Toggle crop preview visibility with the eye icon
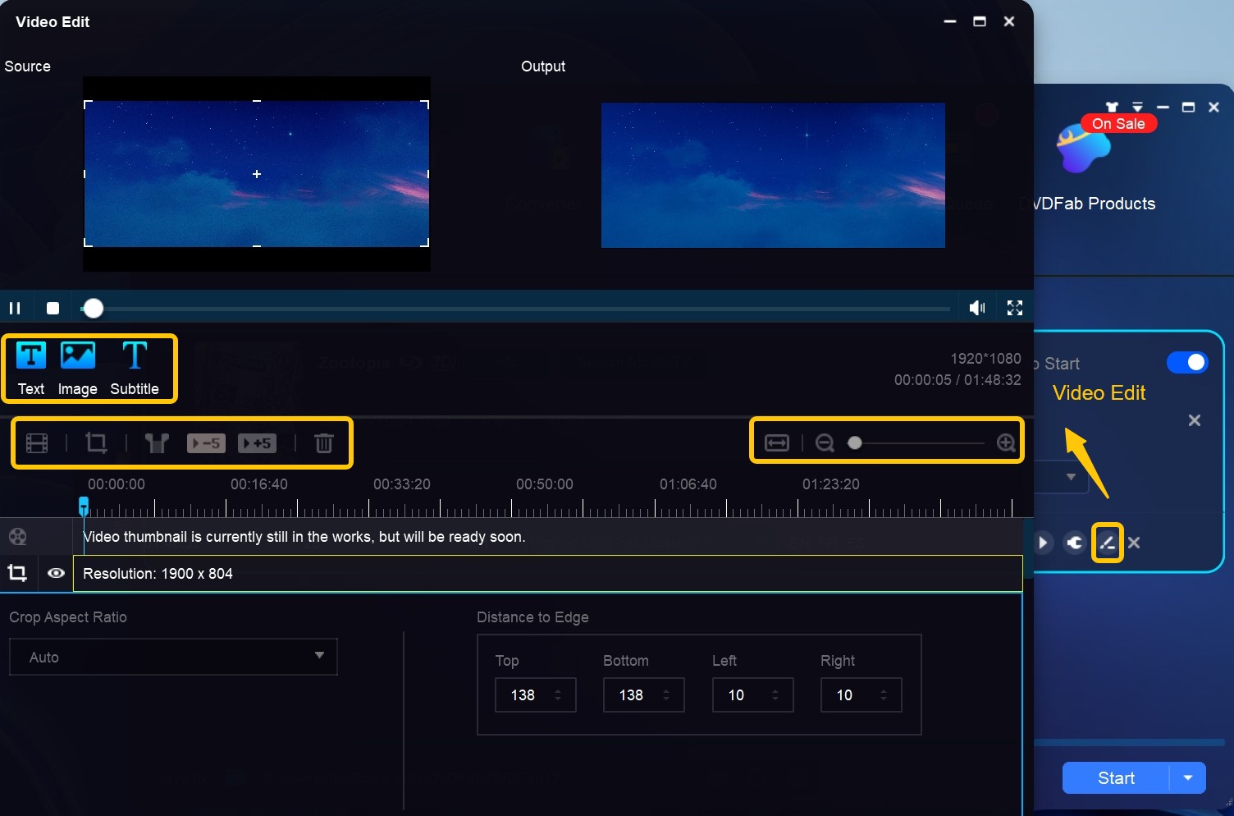Viewport: 1234px width, 816px height. coord(56,573)
